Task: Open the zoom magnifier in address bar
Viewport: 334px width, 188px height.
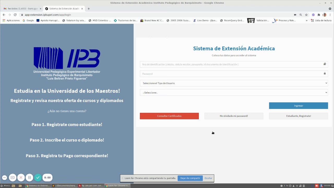Action: tap(301, 15)
